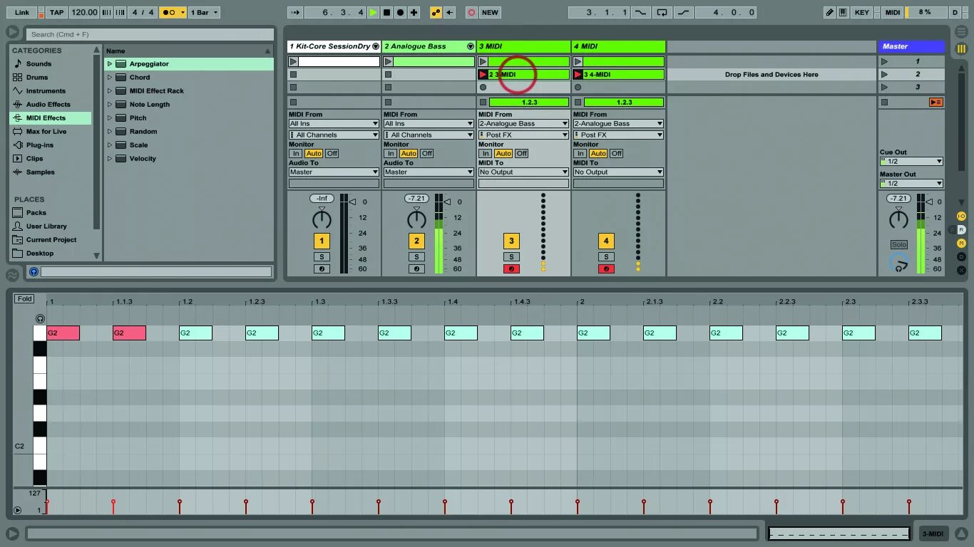Click the Fold button in piano roll

(25, 299)
